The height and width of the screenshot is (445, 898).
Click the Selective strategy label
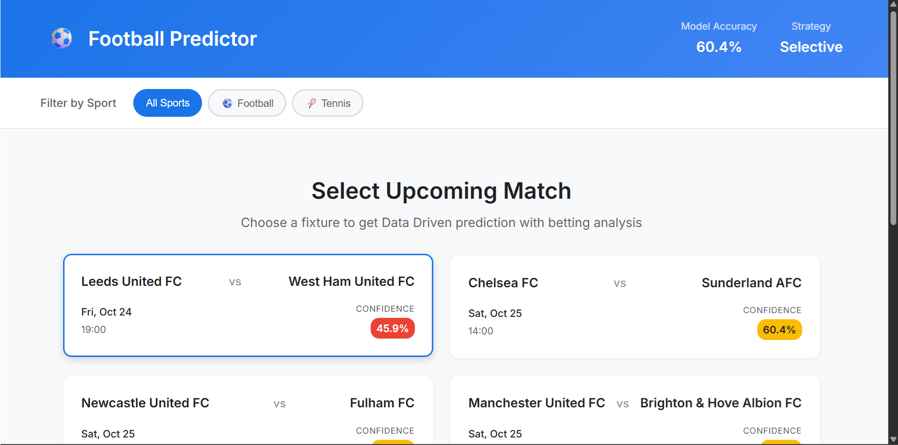pos(811,47)
